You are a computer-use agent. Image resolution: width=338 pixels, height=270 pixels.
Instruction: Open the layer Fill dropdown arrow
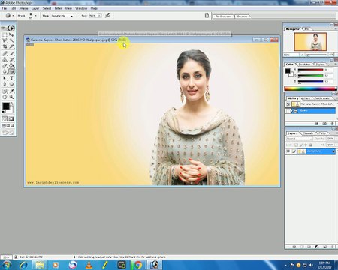336,145
